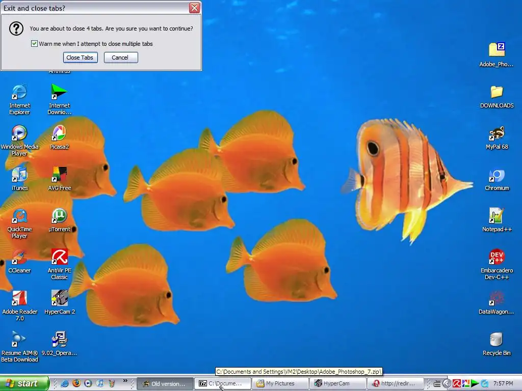Click the on-screen keyboard tray icon
522x391 pixels.
[x=437, y=384]
